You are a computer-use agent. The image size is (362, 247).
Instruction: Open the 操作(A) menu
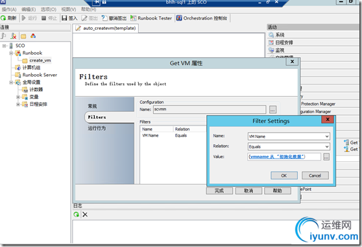click(x=9, y=10)
